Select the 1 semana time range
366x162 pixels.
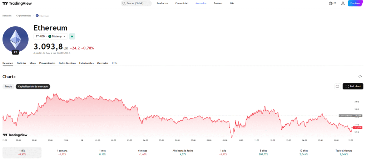pyautogui.click(x=62, y=152)
